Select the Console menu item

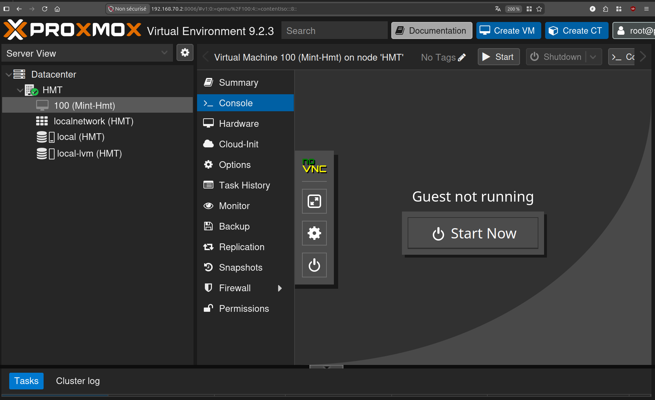pyautogui.click(x=245, y=103)
